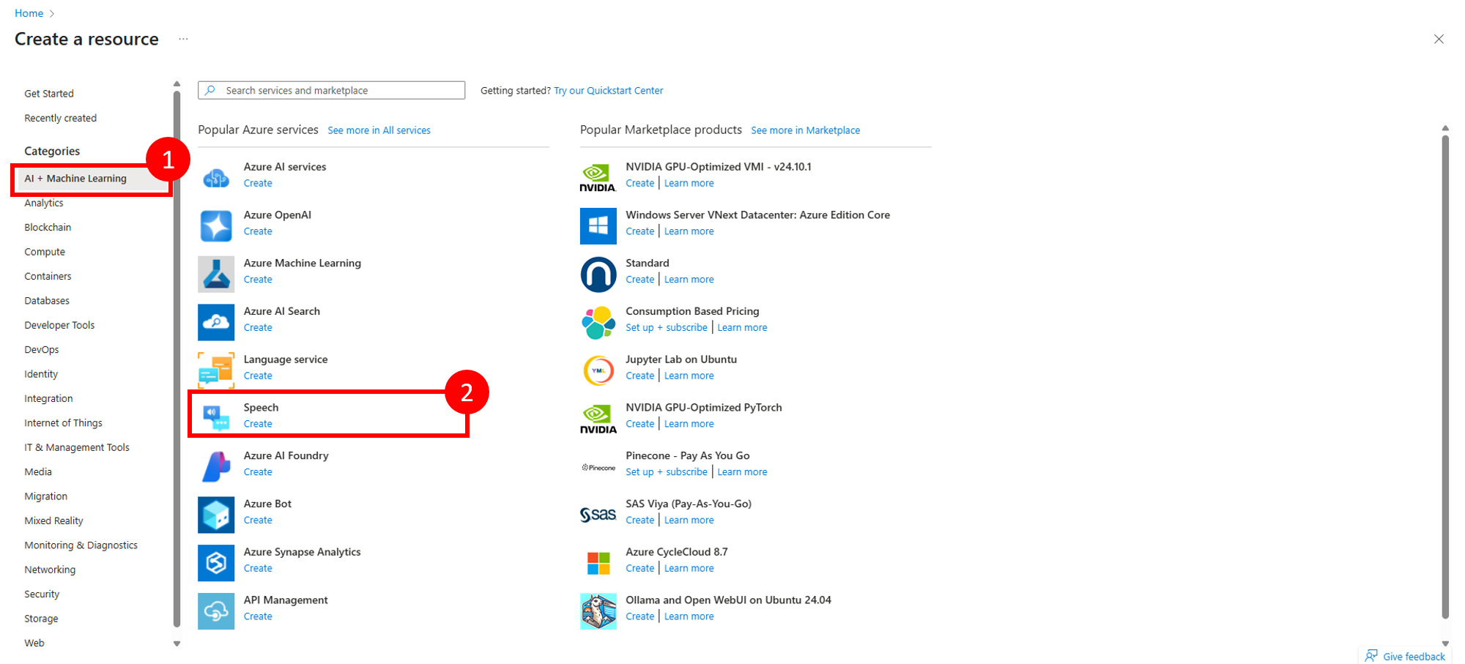Image resolution: width=1465 pixels, height=664 pixels.
Task: Click the Azure Bot icon
Action: pyautogui.click(x=216, y=515)
